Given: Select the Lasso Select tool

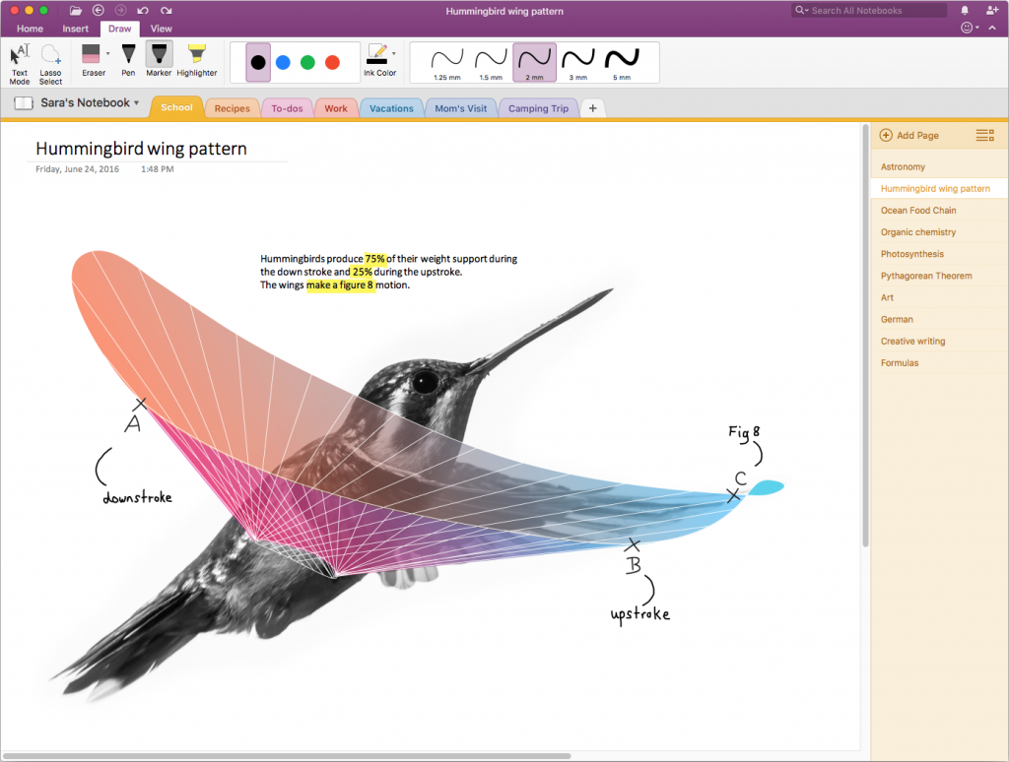Looking at the screenshot, I should [50, 61].
